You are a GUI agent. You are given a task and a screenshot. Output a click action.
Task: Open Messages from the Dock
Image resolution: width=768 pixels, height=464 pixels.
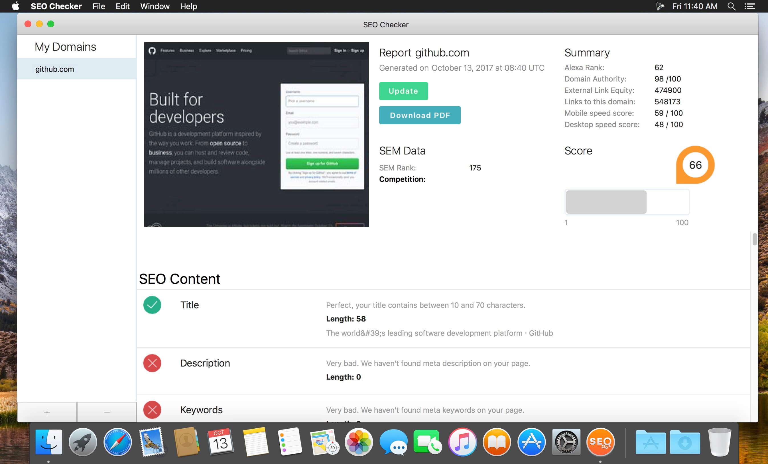(x=393, y=441)
